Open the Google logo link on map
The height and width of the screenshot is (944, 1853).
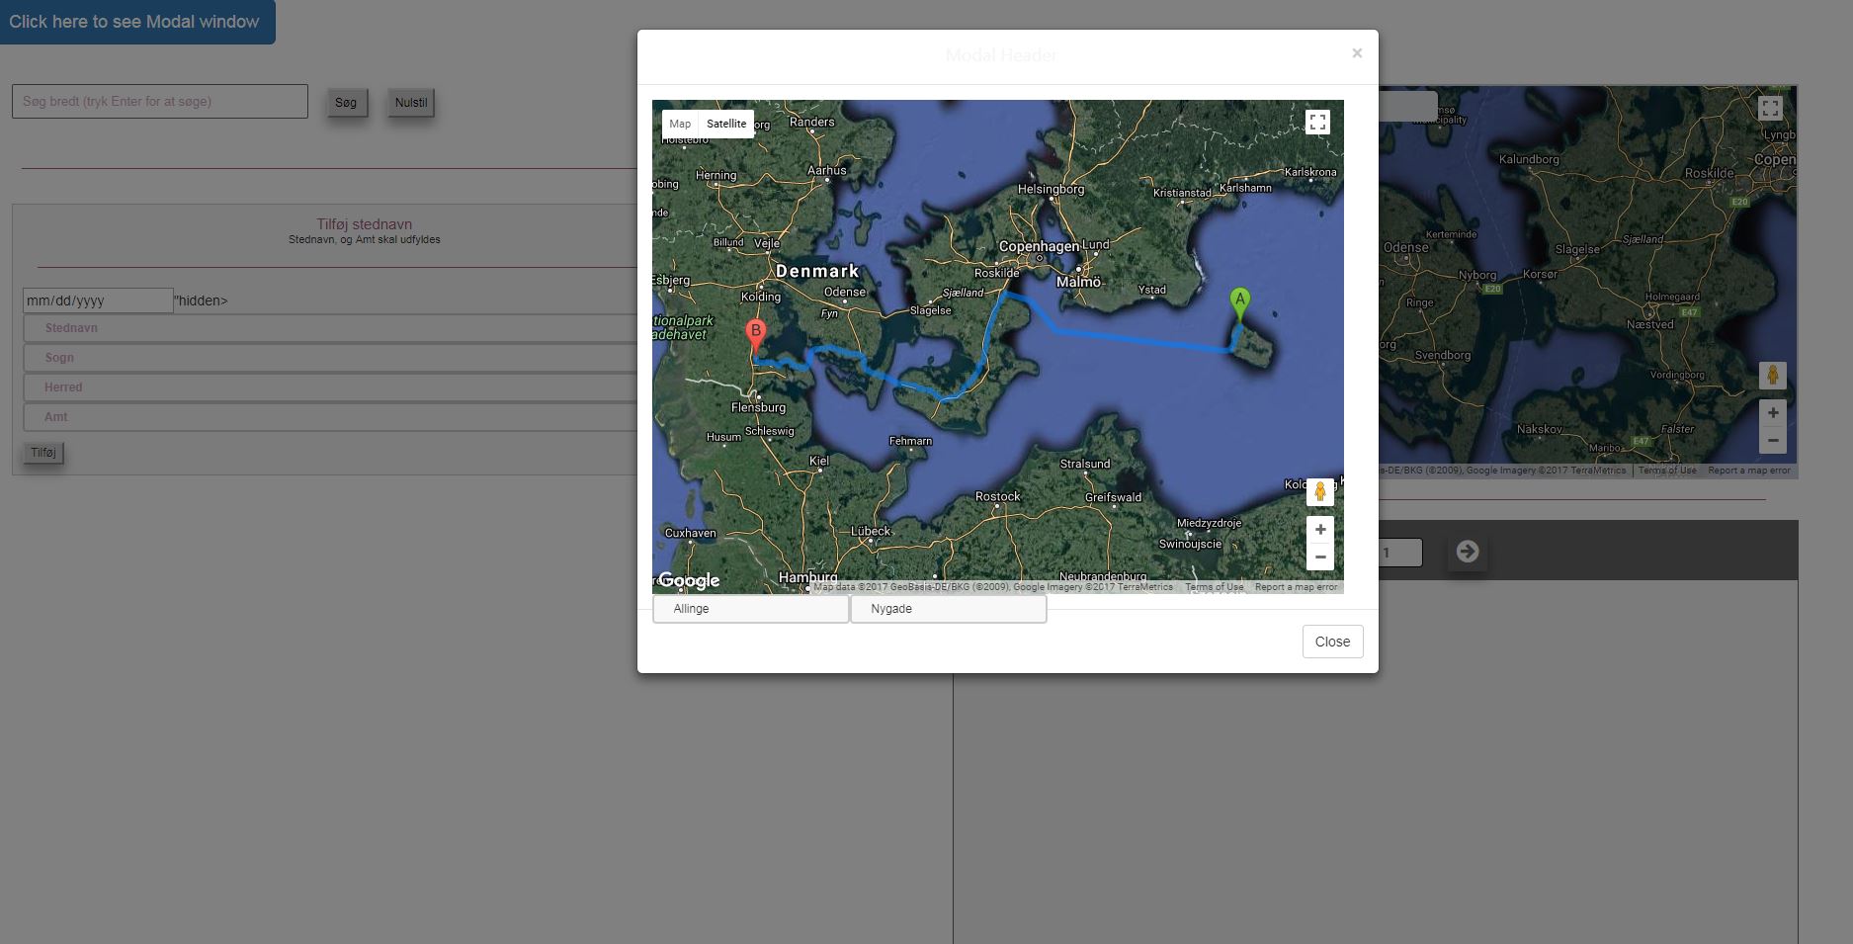coord(689,580)
